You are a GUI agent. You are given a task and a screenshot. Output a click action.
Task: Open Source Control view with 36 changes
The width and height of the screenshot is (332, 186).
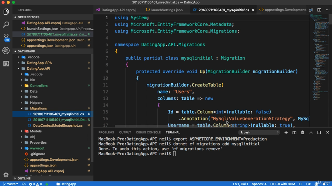coord(6,37)
